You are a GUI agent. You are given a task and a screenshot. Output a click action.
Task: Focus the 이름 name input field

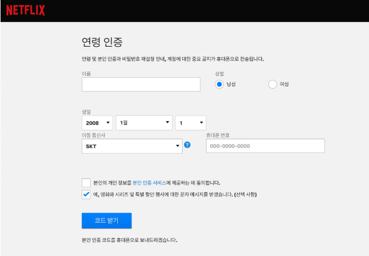click(x=141, y=84)
